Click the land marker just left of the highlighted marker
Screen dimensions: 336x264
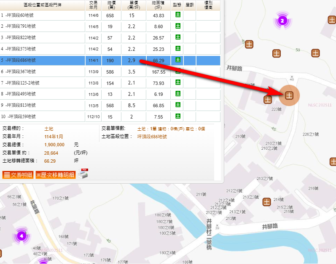click(x=268, y=99)
